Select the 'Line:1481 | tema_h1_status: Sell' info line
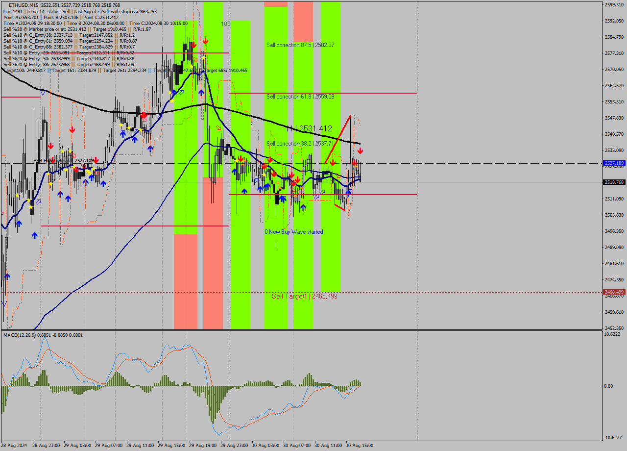627x451 pixels. coord(80,11)
